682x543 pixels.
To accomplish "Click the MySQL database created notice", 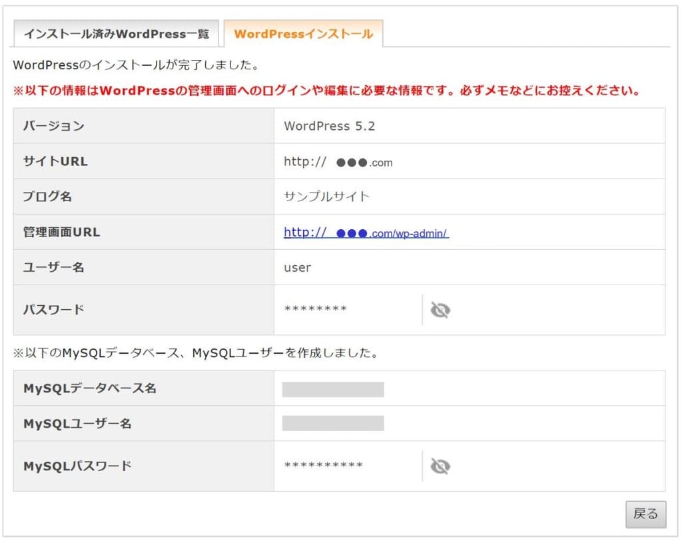I will click(196, 354).
